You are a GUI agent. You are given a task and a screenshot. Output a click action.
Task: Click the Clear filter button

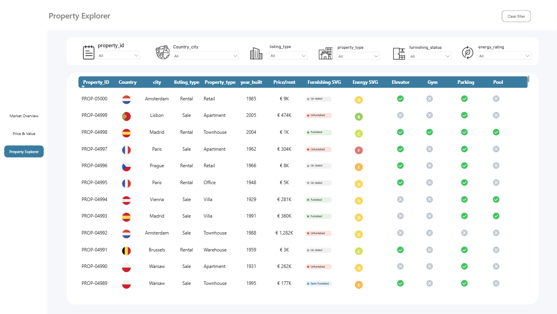click(516, 16)
